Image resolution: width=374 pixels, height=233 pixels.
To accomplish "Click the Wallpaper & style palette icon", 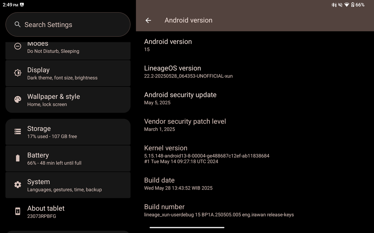I will (18, 100).
